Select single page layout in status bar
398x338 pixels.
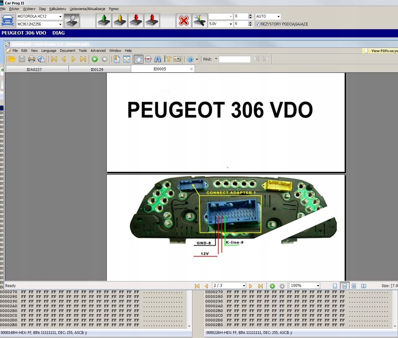tap(335, 286)
